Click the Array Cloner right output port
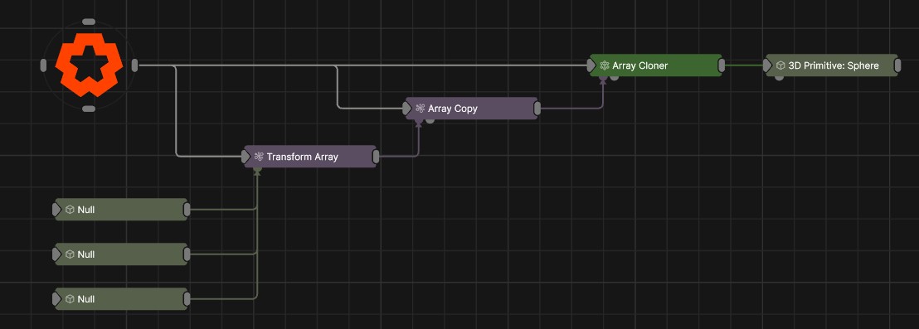This screenshot has height=329, width=919. (x=722, y=65)
